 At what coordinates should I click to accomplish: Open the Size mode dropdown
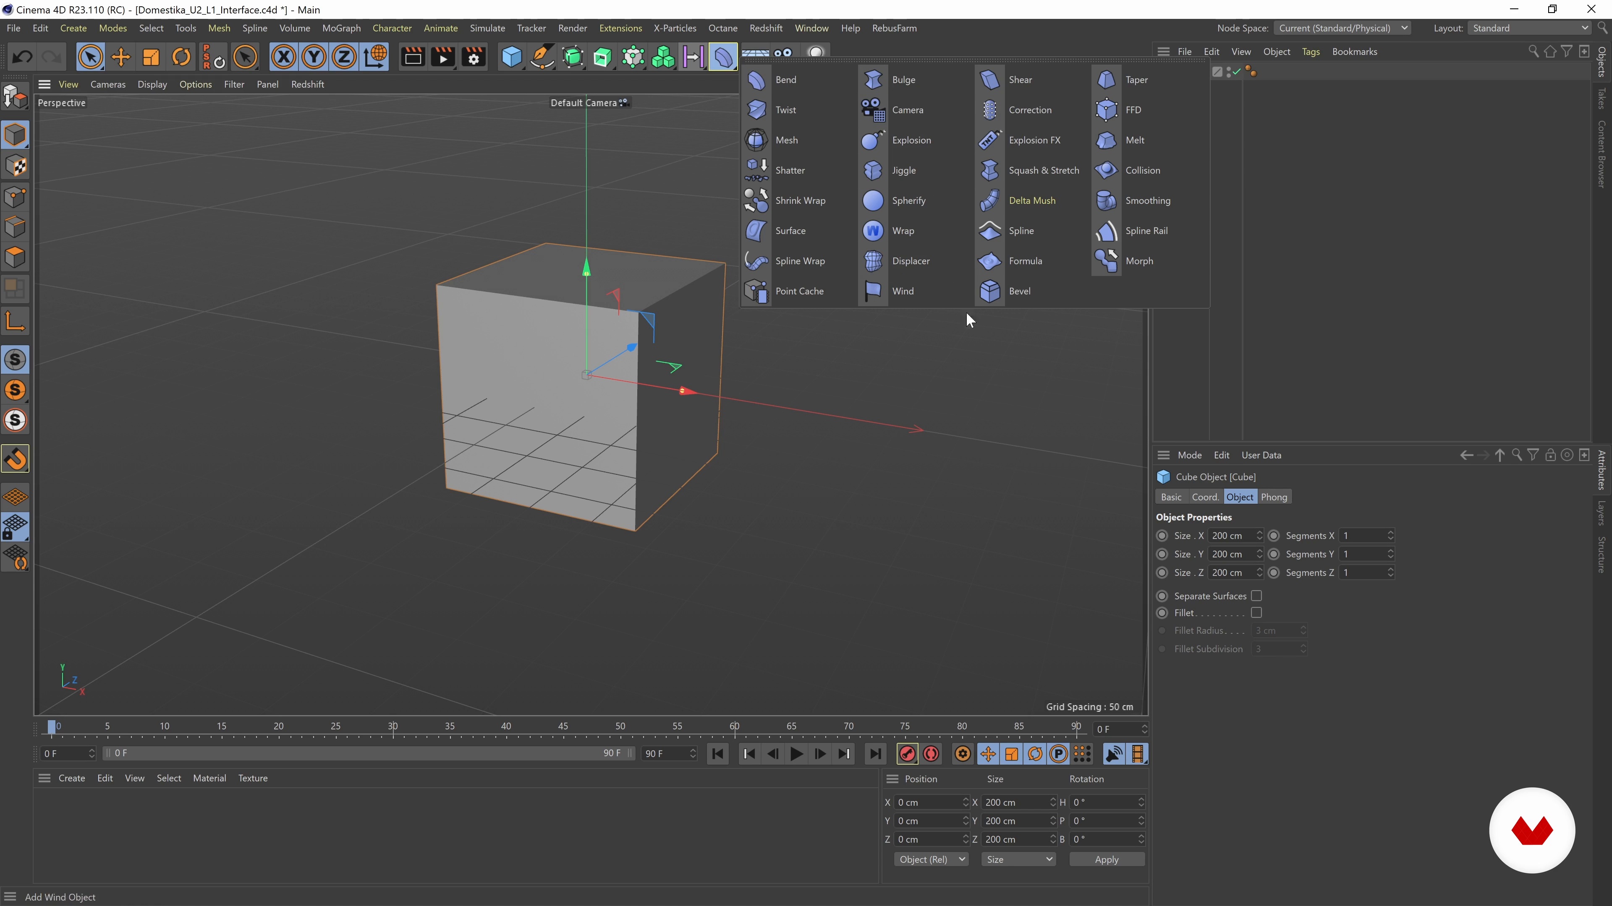1019,860
